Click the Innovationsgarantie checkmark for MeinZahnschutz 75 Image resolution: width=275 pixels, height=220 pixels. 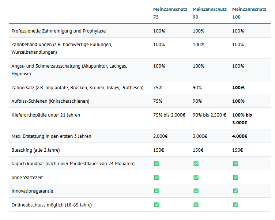tap(157, 191)
